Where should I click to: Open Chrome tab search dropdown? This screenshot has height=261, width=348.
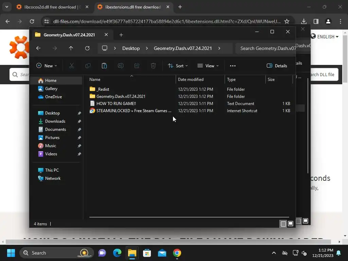tap(7, 7)
